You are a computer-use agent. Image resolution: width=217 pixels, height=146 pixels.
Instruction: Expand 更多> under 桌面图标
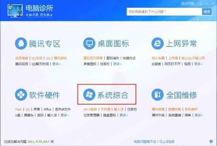[x=117, y=64]
